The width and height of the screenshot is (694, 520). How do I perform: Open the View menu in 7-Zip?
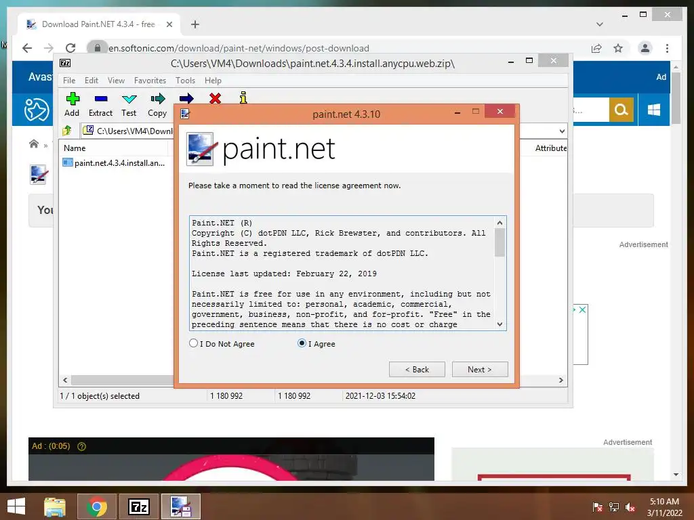116,81
